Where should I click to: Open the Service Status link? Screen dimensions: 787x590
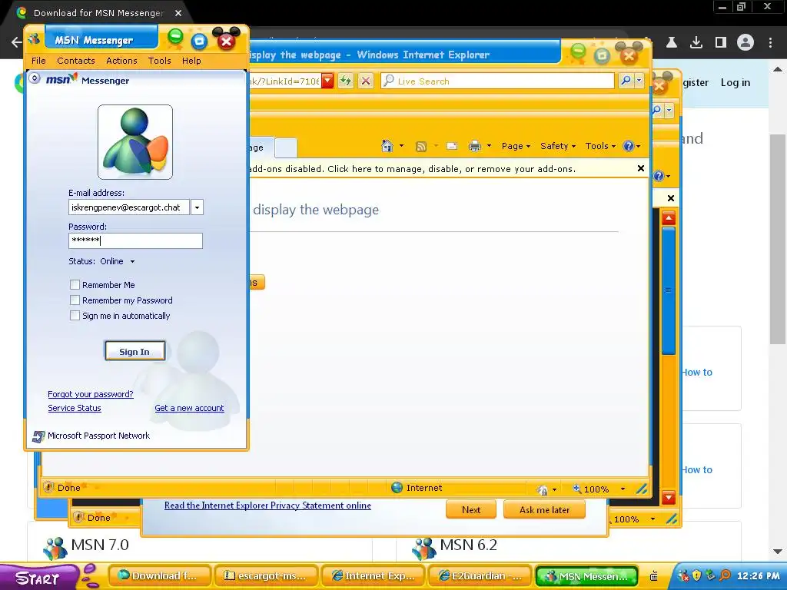click(x=75, y=409)
